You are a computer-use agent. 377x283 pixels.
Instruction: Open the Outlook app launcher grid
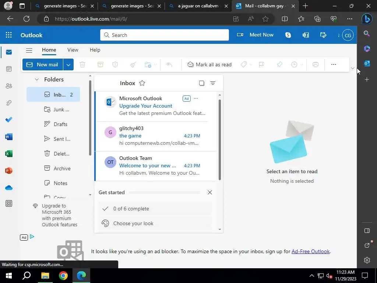point(9,35)
